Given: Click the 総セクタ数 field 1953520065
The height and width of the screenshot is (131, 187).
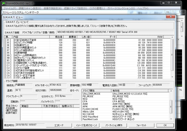Looking at the screenshot, I should pos(58,90).
